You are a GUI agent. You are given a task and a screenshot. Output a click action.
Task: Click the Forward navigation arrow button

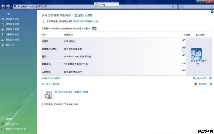tap(8, 6)
